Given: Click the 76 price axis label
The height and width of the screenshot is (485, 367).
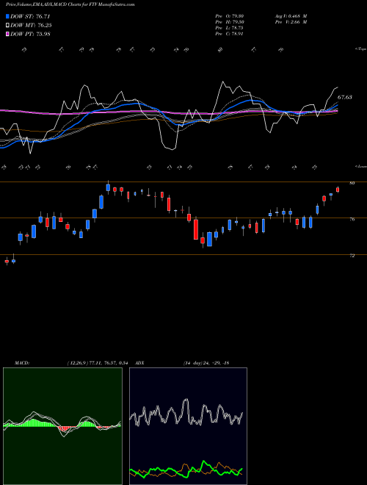Looking at the screenshot, I should (x=352, y=219).
